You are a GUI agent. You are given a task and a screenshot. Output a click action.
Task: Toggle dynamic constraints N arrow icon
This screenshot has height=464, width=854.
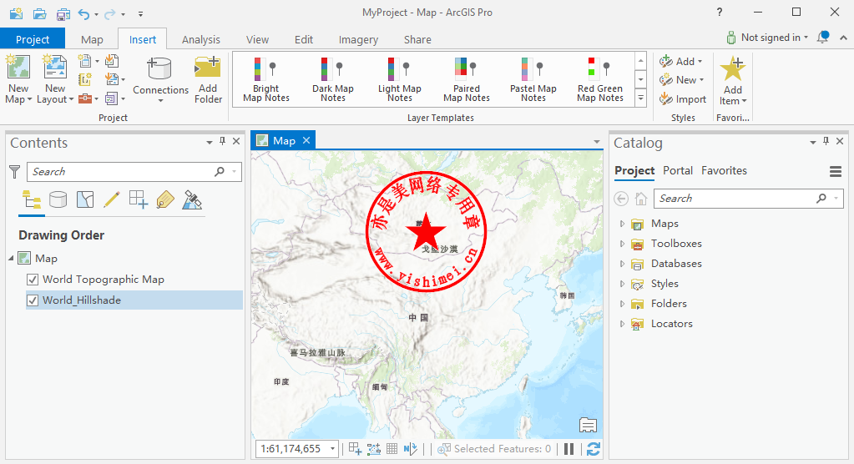pos(410,449)
